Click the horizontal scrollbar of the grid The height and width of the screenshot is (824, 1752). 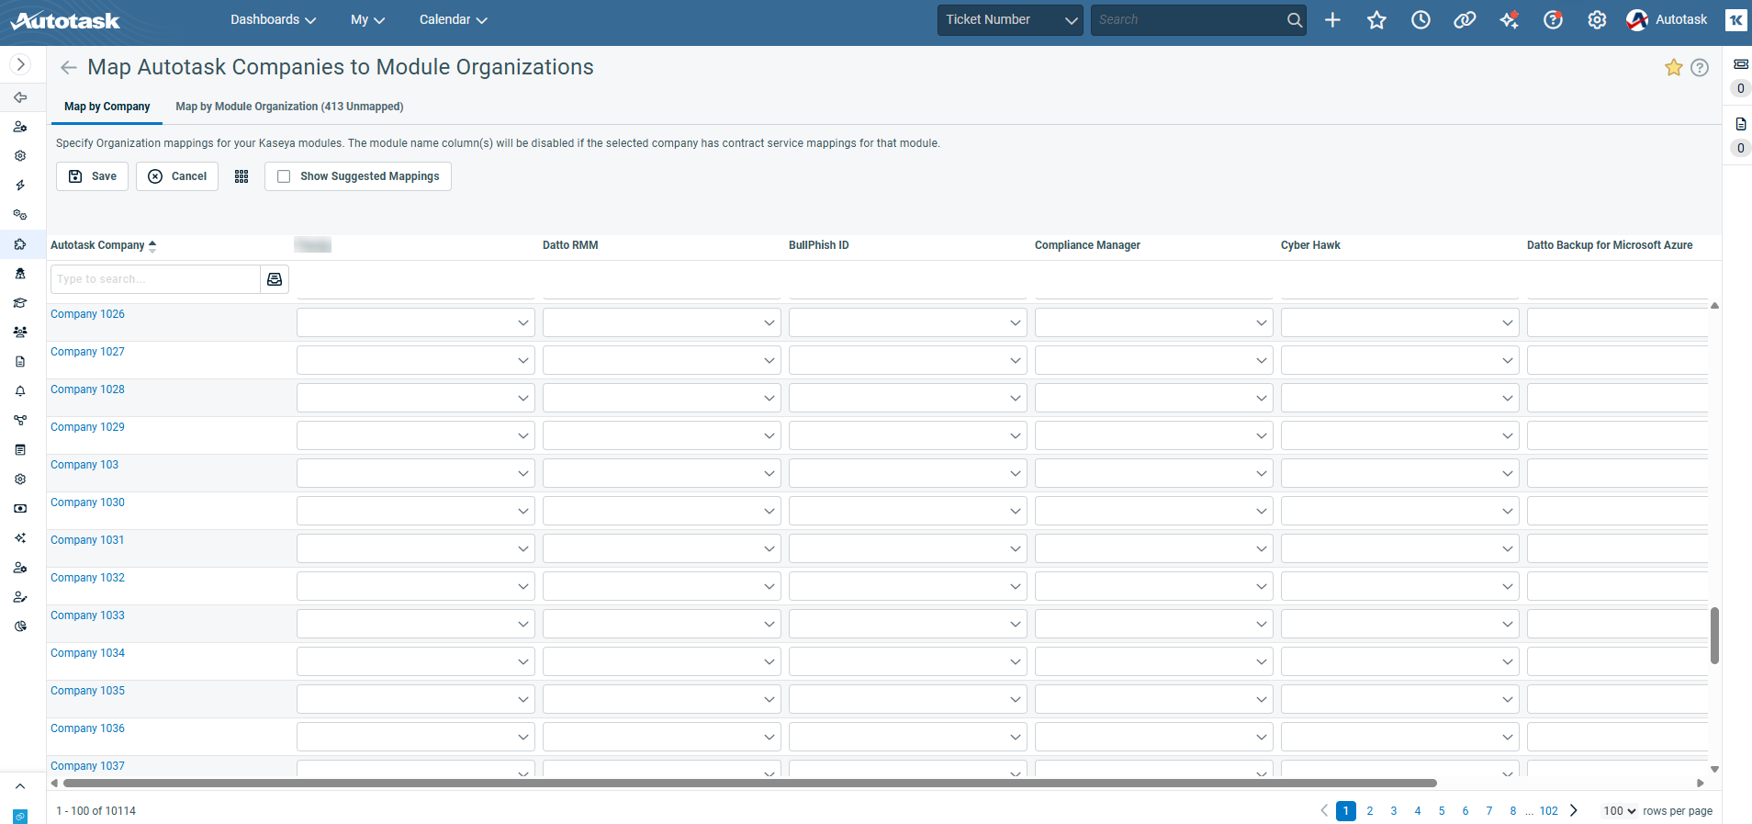click(749, 784)
